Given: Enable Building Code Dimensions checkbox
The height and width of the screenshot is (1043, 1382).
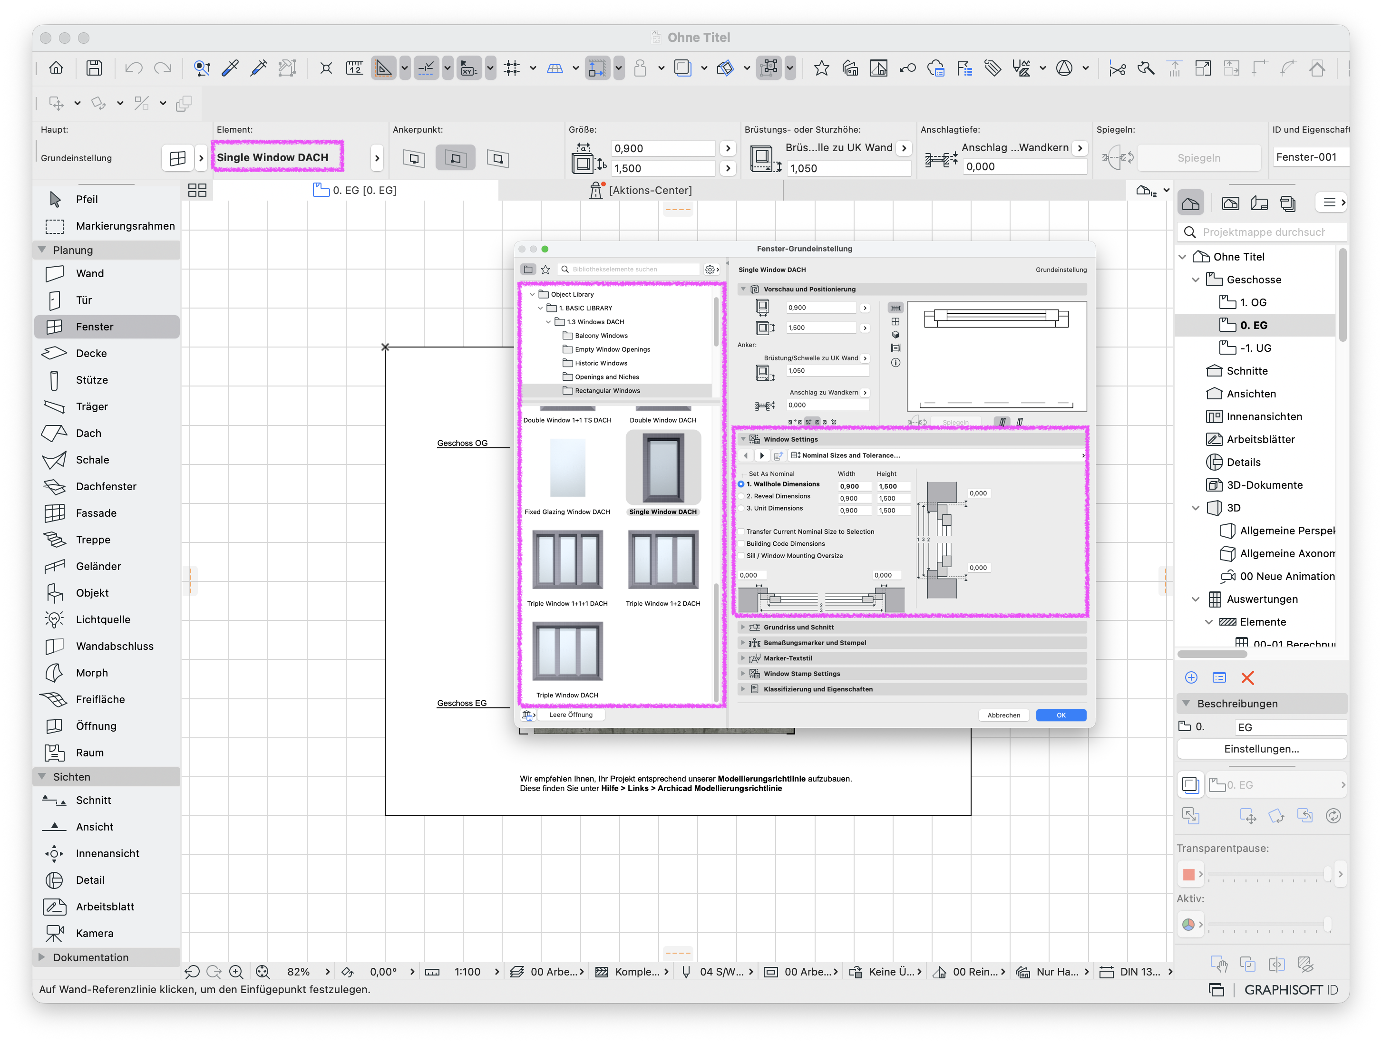Looking at the screenshot, I should 741,544.
